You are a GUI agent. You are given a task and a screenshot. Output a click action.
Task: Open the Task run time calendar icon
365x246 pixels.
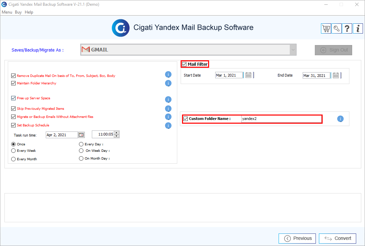point(81,135)
